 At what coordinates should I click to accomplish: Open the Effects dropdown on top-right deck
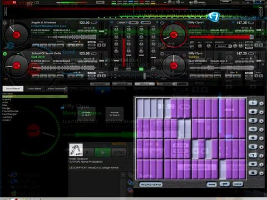[x=224, y=46]
